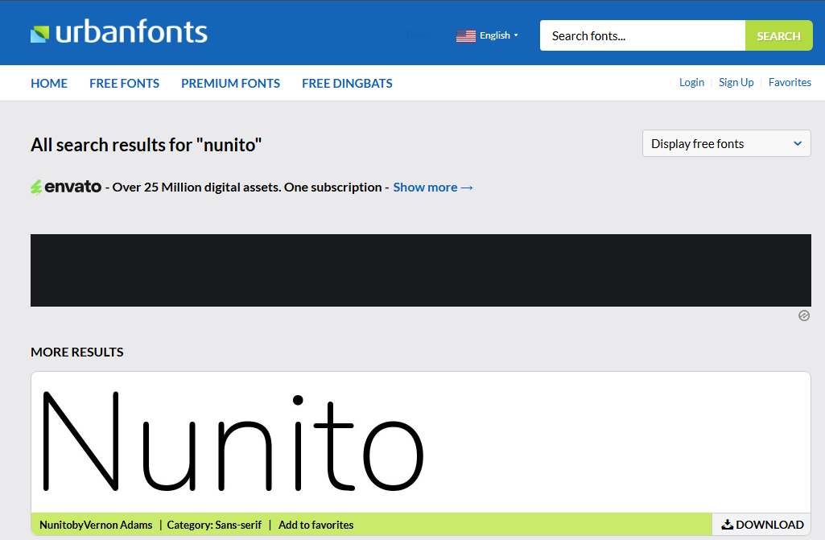Go to the HOME tab

tap(49, 83)
